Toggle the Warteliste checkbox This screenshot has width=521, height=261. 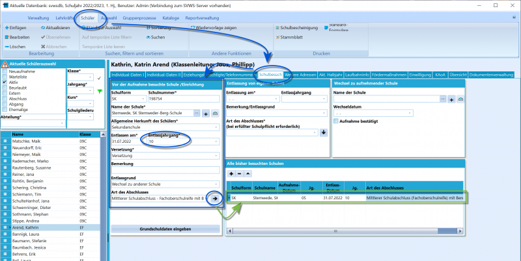(5, 77)
